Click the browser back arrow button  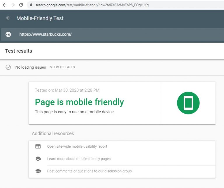coord(4,5)
